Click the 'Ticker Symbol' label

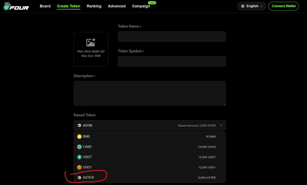click(x=130, y=51)
